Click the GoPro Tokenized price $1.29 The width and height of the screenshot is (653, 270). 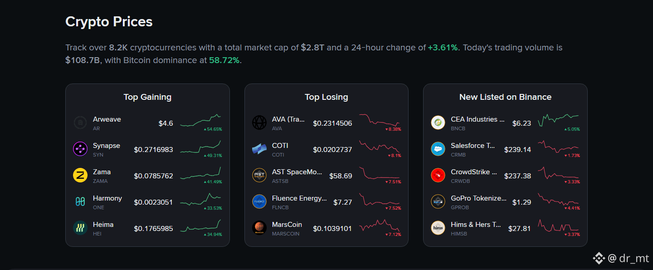[x=521, y=202]
